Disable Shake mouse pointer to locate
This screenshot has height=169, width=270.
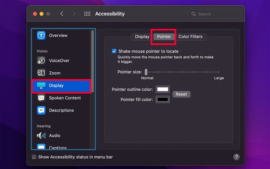point(114,51)
